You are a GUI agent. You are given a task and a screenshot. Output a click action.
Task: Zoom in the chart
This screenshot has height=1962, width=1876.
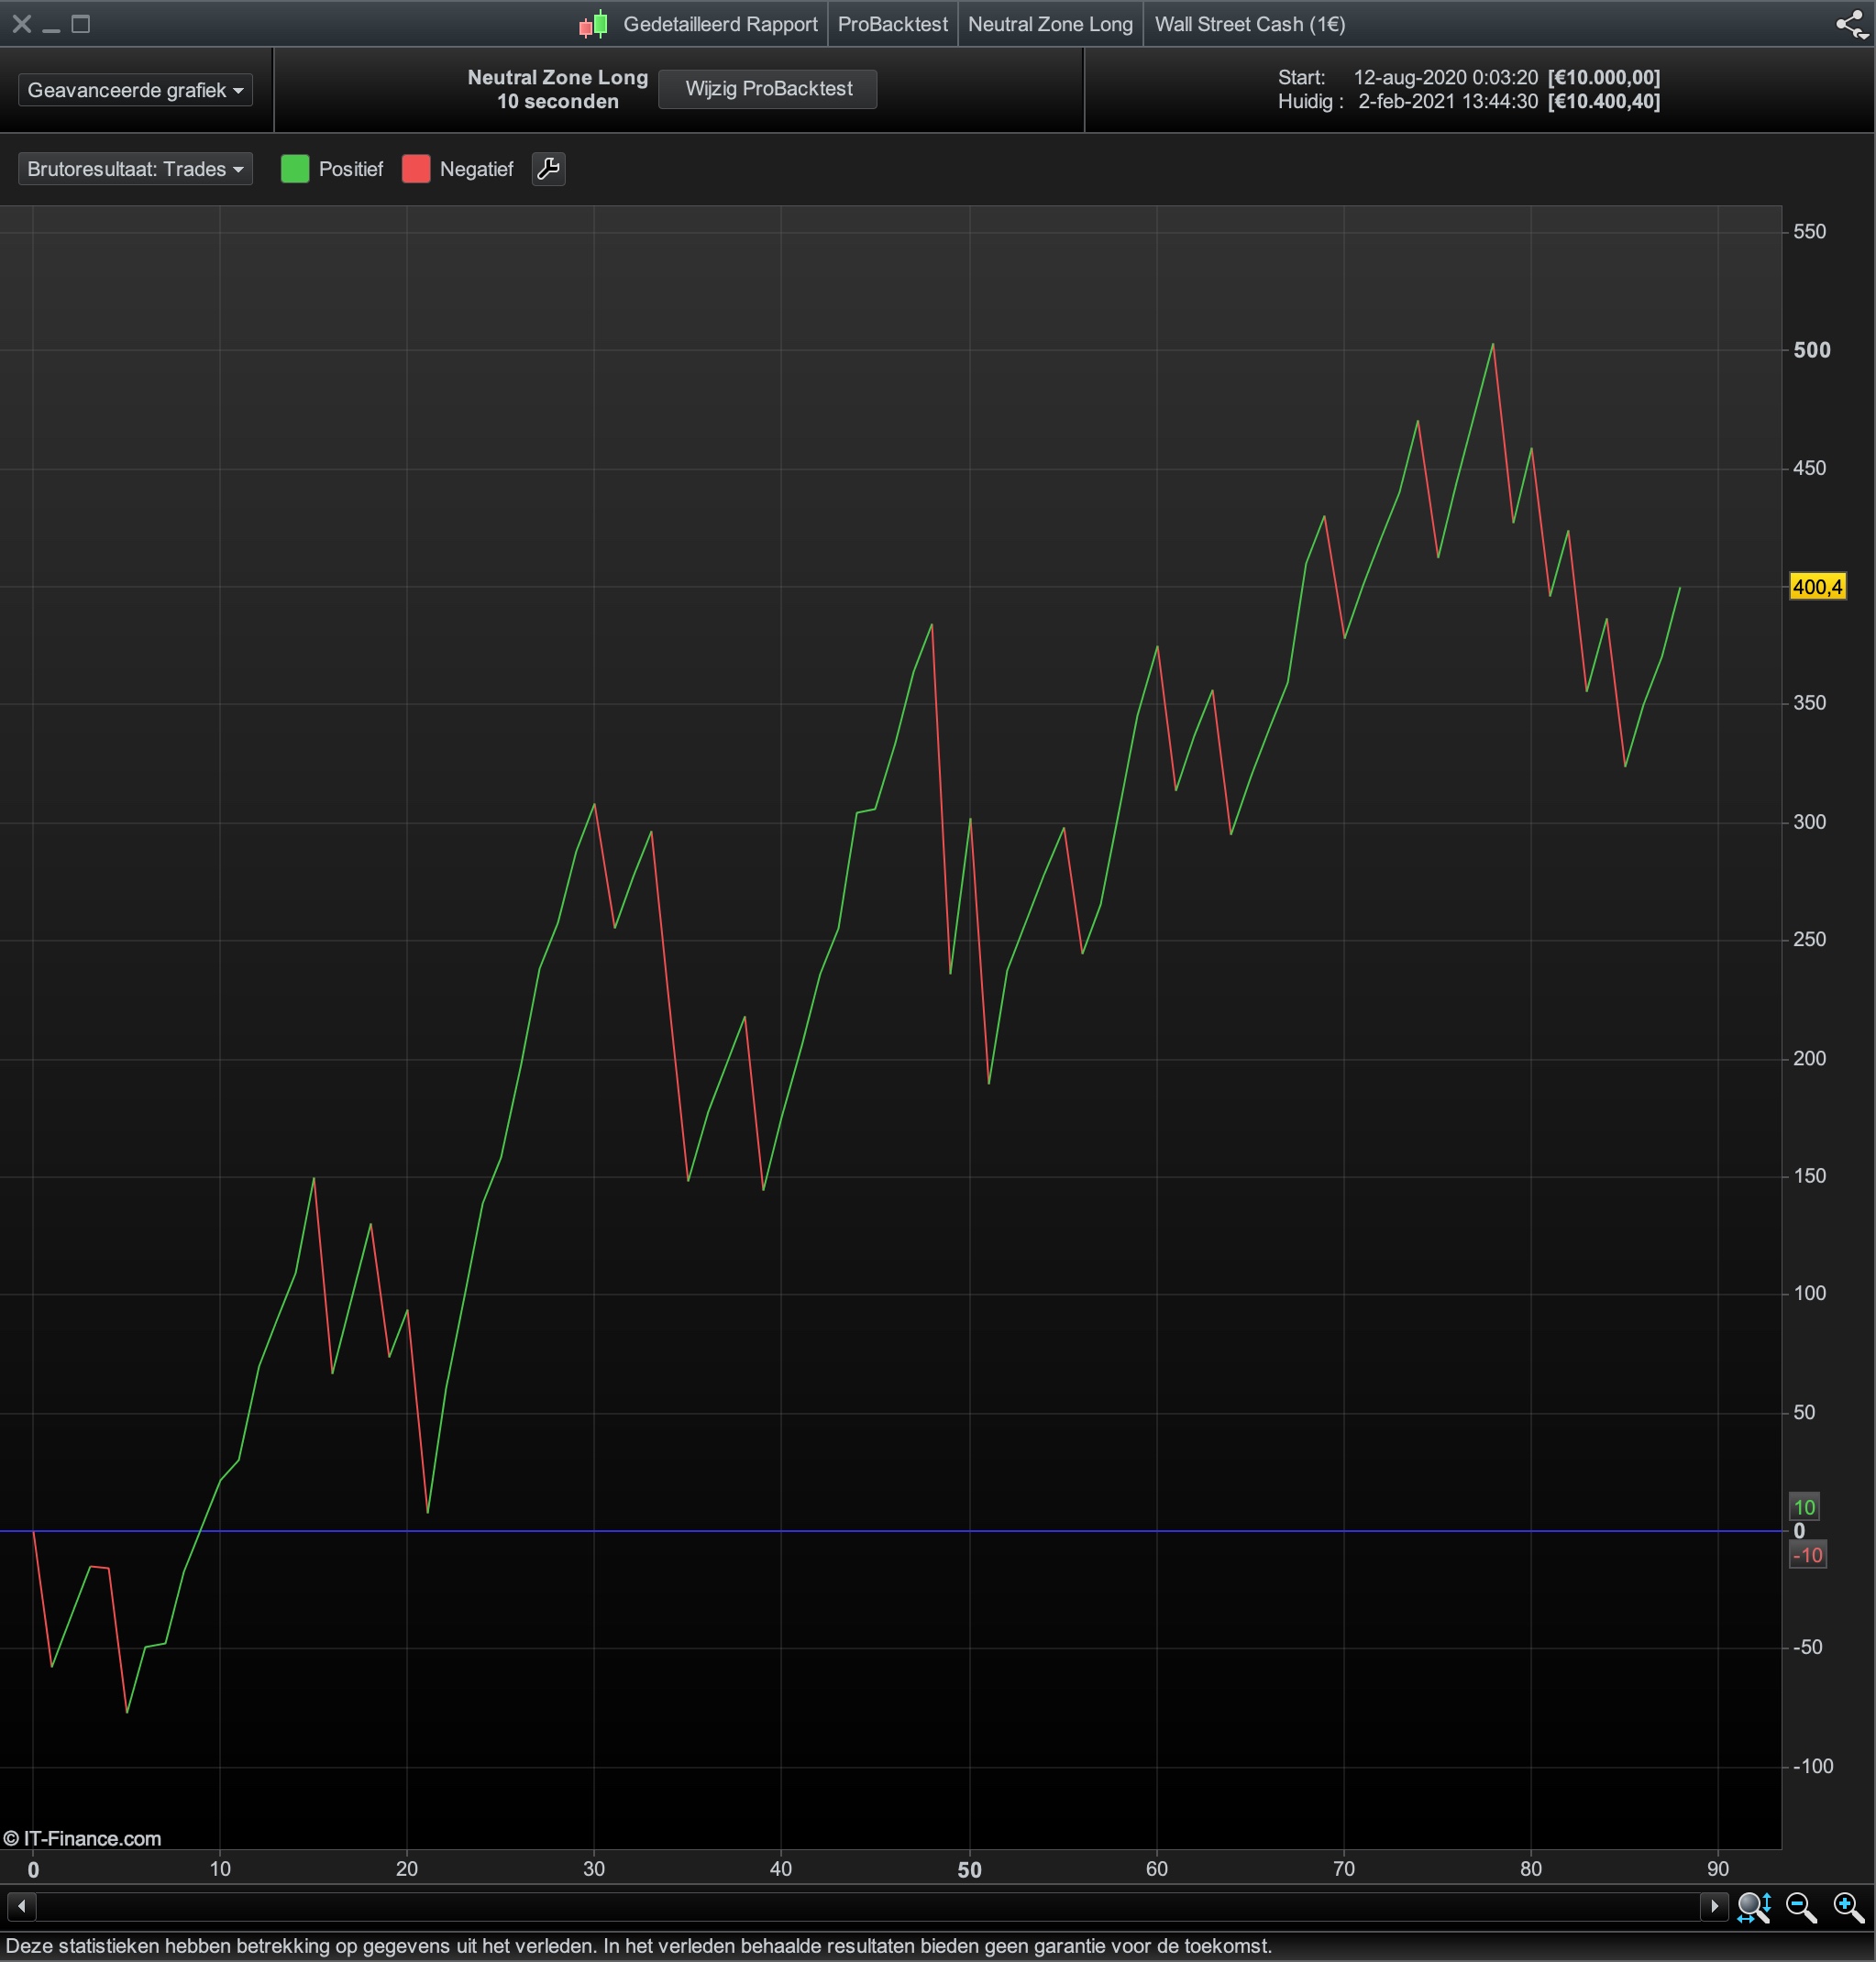click(x=1848, y=1907)
